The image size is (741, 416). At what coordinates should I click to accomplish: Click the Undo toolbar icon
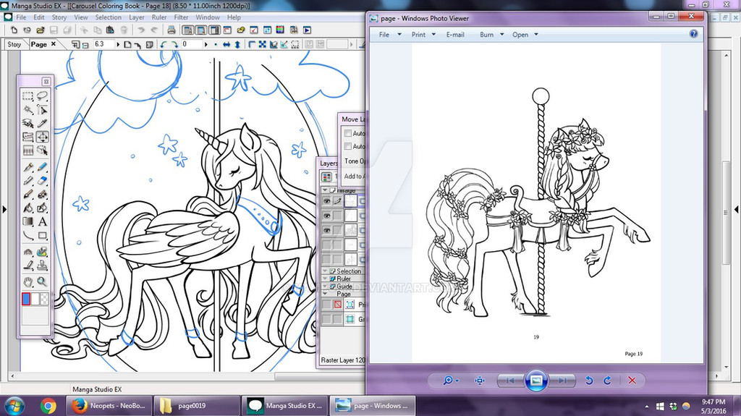click(141, 30)
